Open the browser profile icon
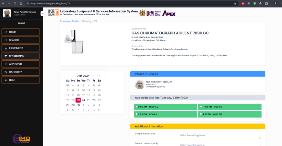 coord(275,3)
